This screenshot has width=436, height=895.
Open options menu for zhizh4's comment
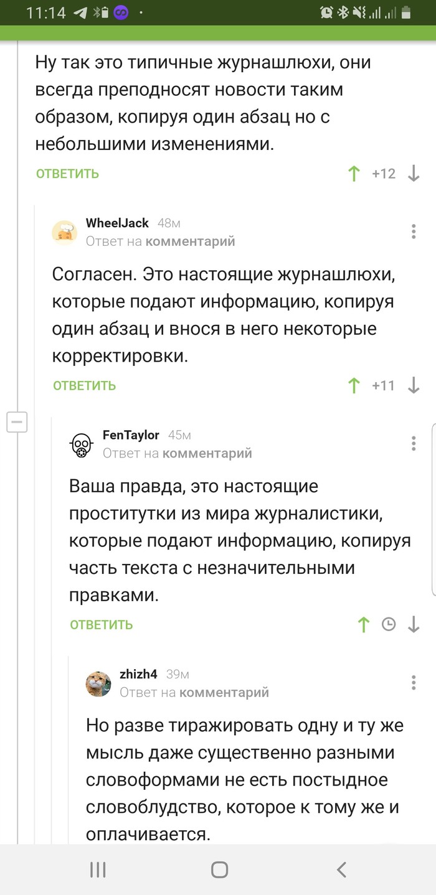[x=414, y=682]
